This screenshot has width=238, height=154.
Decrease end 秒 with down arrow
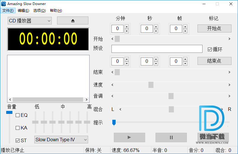(x=156, y=64)
